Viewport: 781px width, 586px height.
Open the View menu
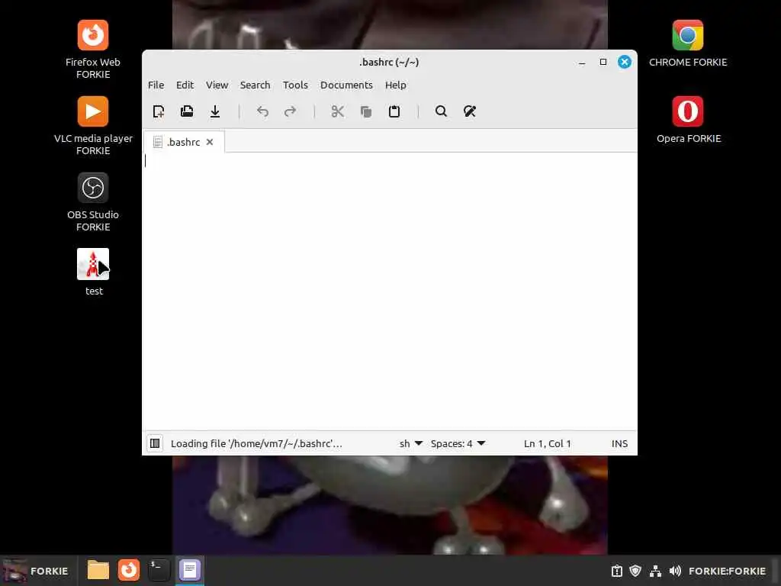(x=217, y=85)
